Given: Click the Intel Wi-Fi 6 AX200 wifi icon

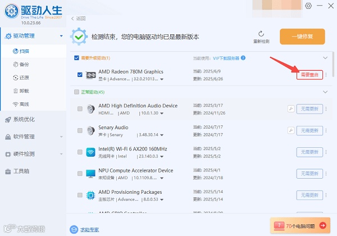Looking at the screenshot, I should pos(90,152).
